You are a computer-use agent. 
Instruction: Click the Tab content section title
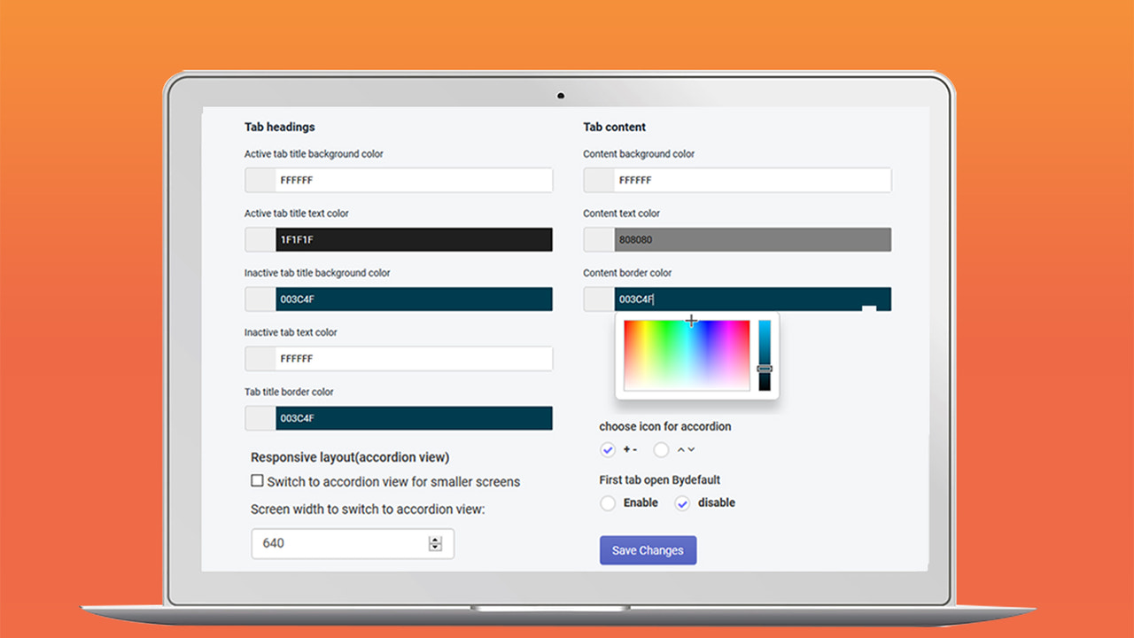(x=615, y=127)
